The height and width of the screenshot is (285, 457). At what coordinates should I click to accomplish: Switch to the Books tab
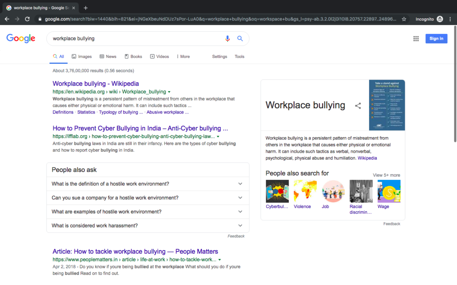pos(133,57)
